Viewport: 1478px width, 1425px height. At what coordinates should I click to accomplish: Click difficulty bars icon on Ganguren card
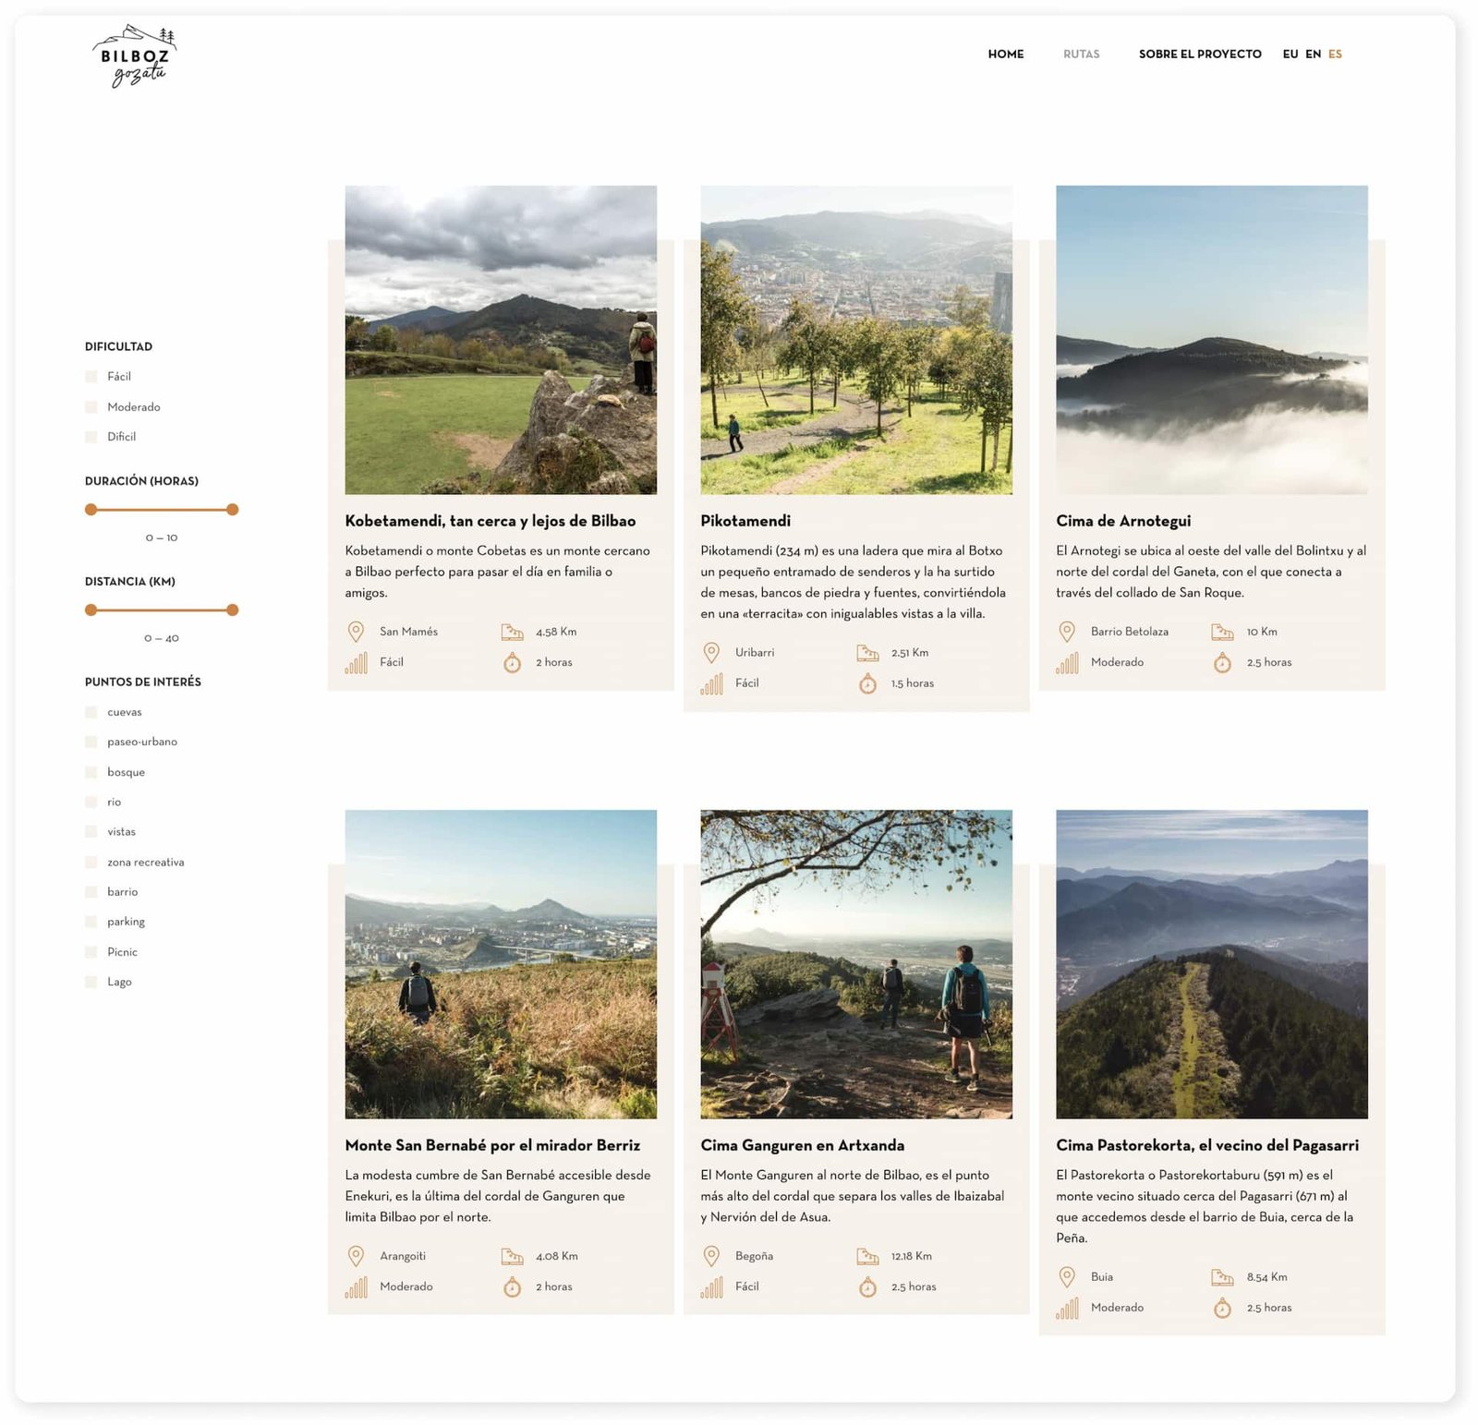[x=711, y=1286]
